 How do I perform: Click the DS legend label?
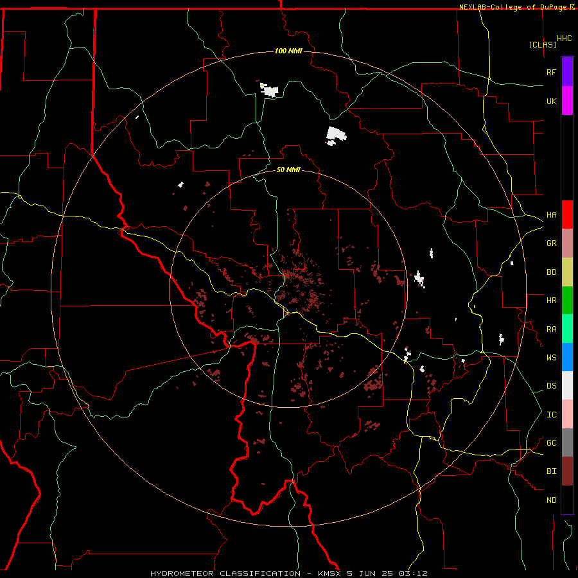pos(551,386)
